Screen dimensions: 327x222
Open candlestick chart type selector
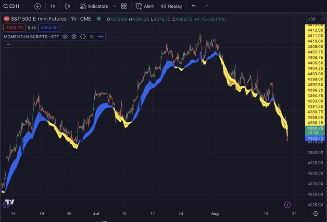click(68, 6)
